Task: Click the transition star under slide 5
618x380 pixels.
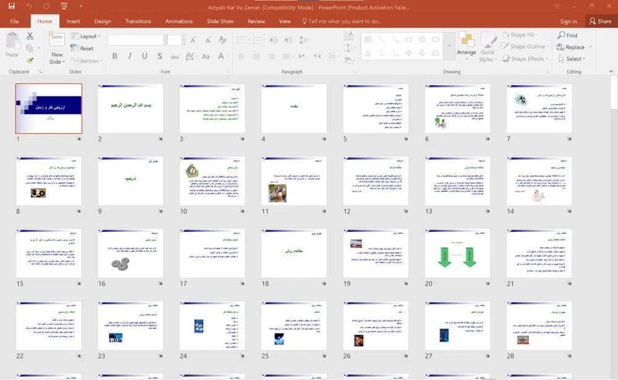Action: (x=406, y=139)
